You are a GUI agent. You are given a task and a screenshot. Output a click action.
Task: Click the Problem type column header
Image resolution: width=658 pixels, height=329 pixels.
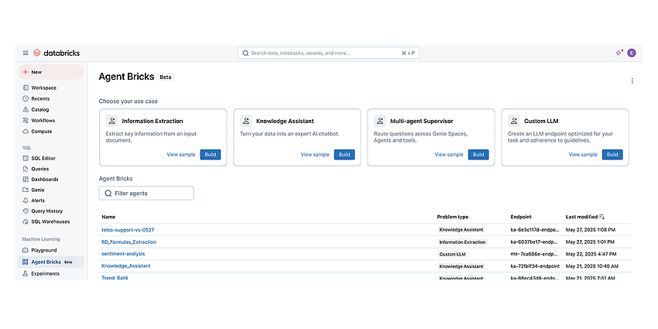pos(452,217)
